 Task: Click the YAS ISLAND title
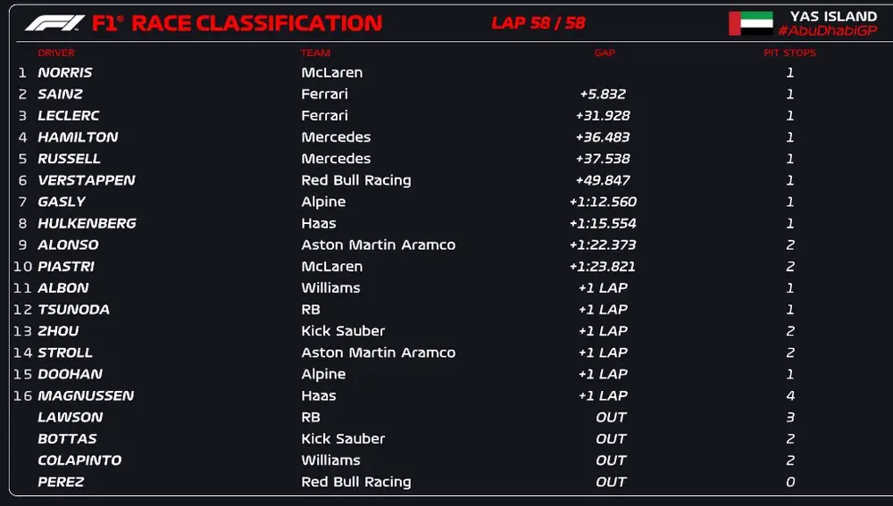click(834, 16)
